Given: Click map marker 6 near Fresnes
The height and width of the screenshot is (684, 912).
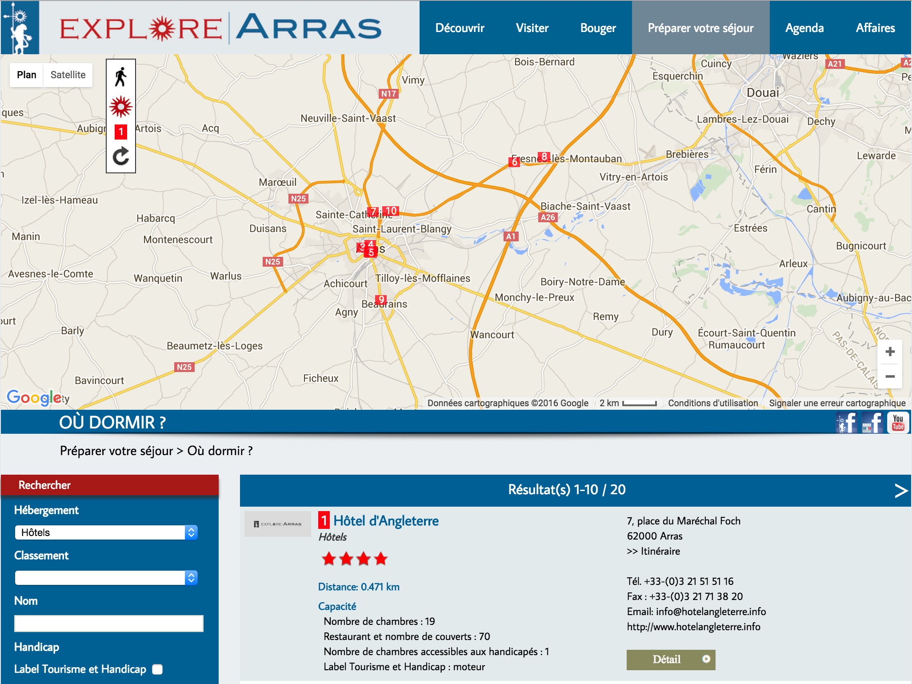Looking at the screenshot, I should 514,162.
